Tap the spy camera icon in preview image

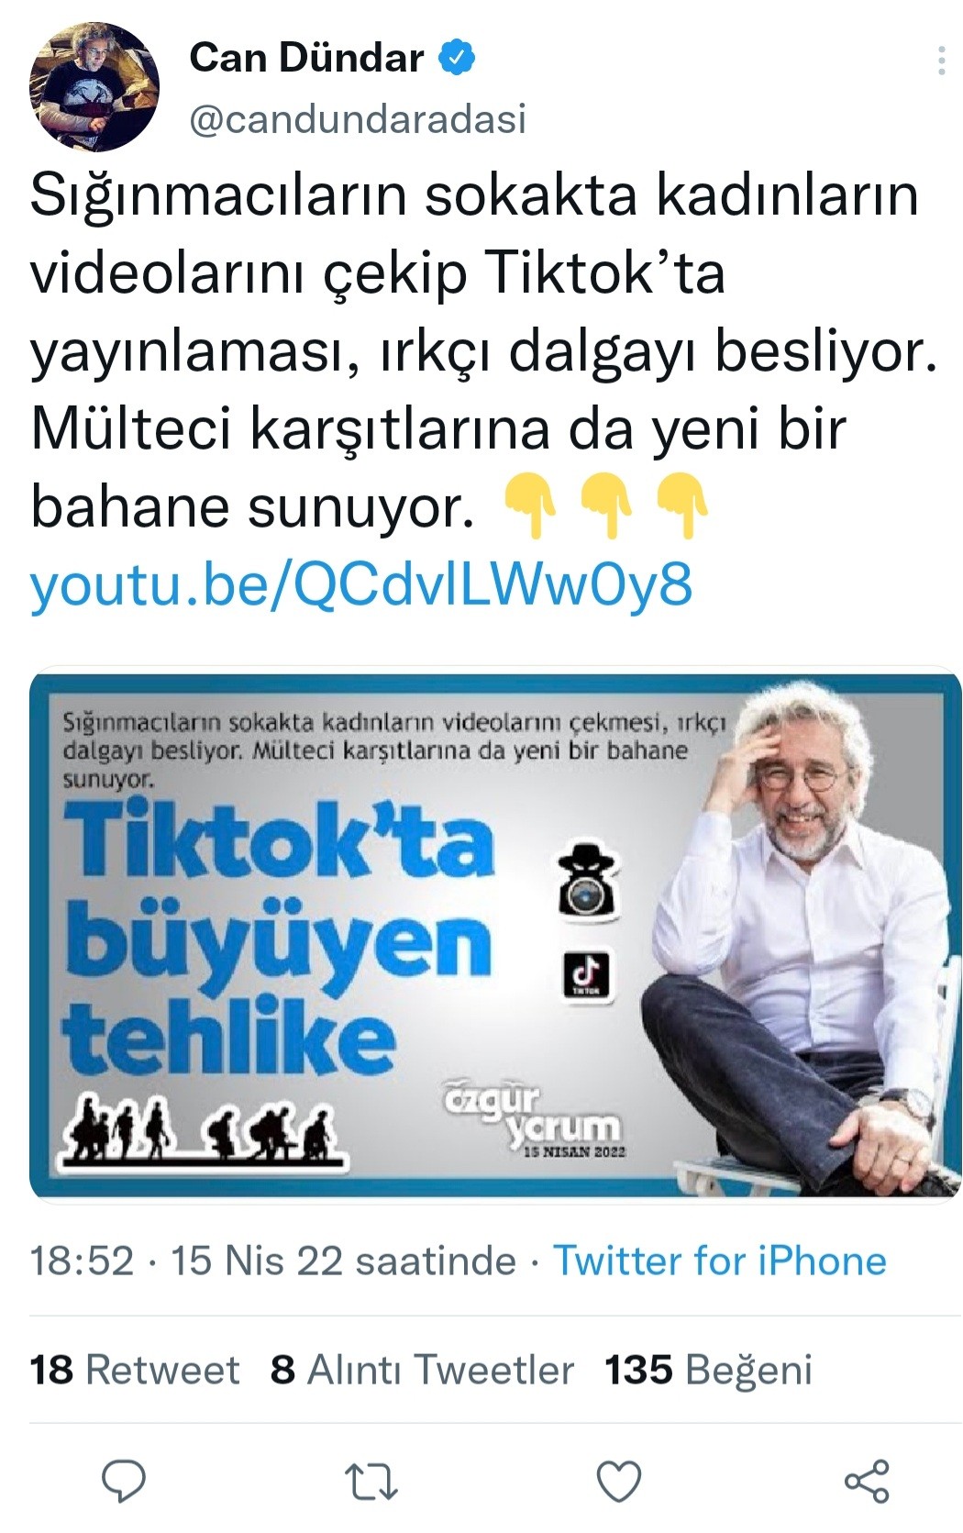tap(588, 880)
